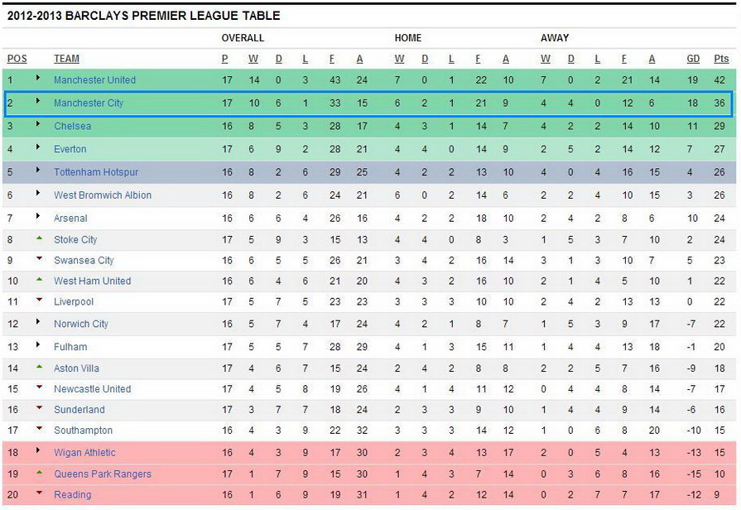Click the green up arrow beside Queens Park Rangers

39,472
